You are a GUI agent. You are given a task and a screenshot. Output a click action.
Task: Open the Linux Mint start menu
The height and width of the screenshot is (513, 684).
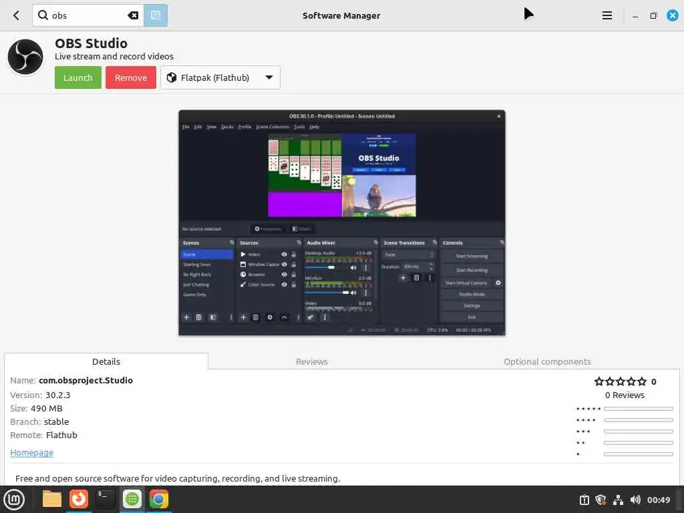(x=14, y=500)
